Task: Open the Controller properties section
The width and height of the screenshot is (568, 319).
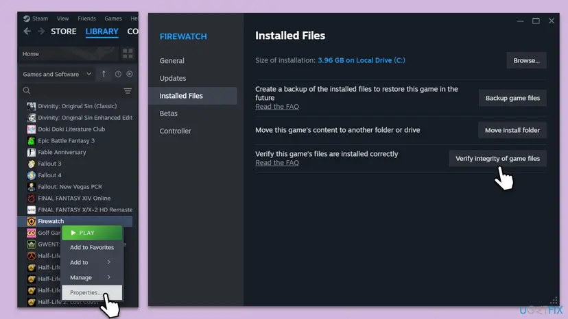Action: point(176,131)
